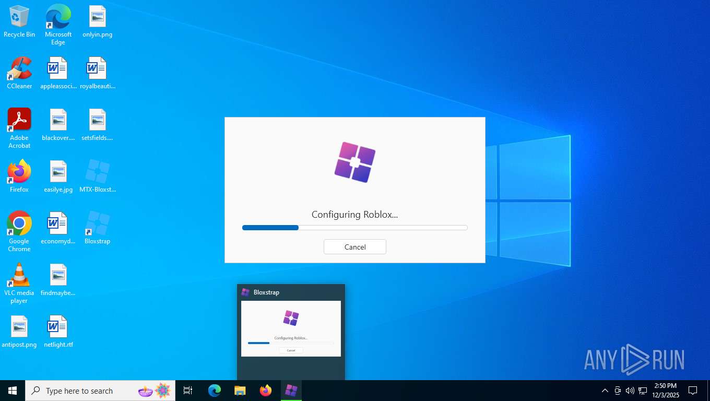
Task: Select the easilye.jpg desktop file
Action: (x=58, y=176)
